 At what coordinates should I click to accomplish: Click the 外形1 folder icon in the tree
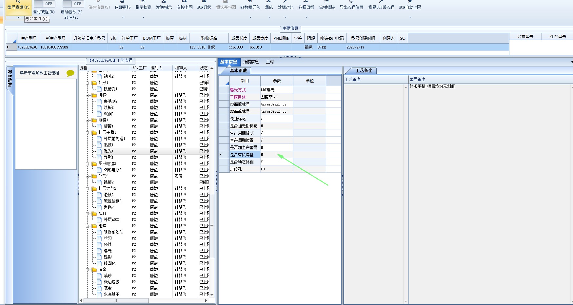pyautogui.click(x=94, y=83)
